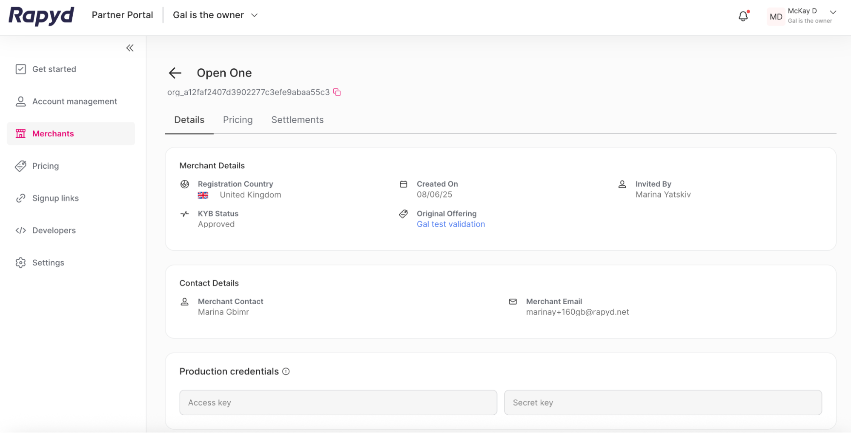Viewport: 851px width, 433px height.
Task: Click the Rapyd logo
Action: [x=40, y=16]
